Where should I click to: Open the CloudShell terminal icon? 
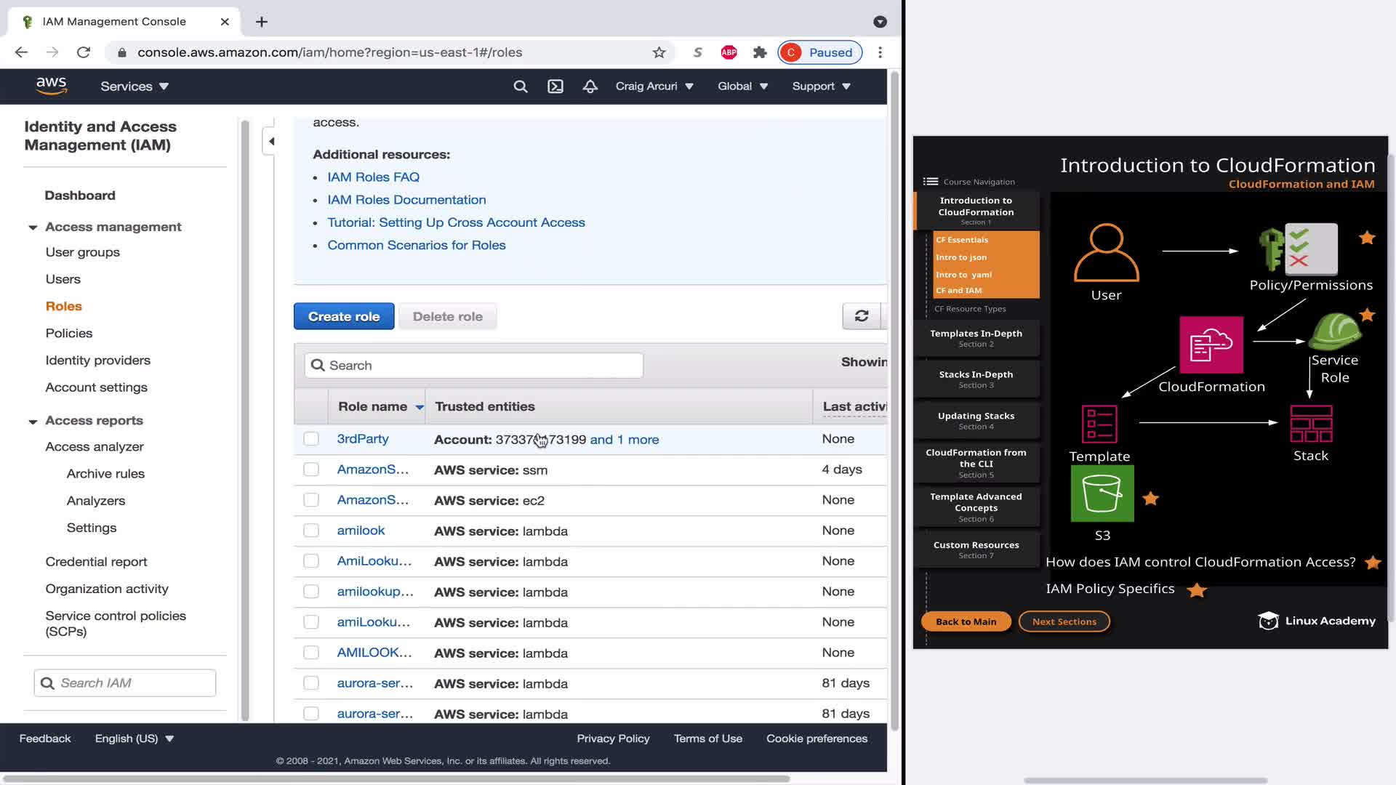(x=555, y=86)
